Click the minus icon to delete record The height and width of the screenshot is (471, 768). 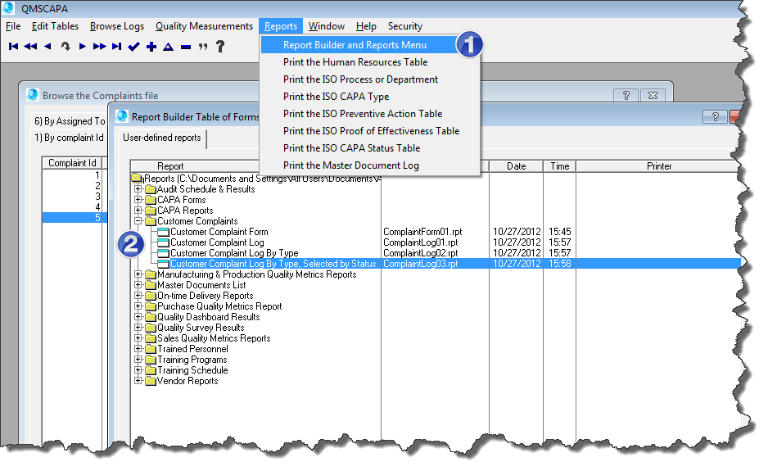coord(186,47)
